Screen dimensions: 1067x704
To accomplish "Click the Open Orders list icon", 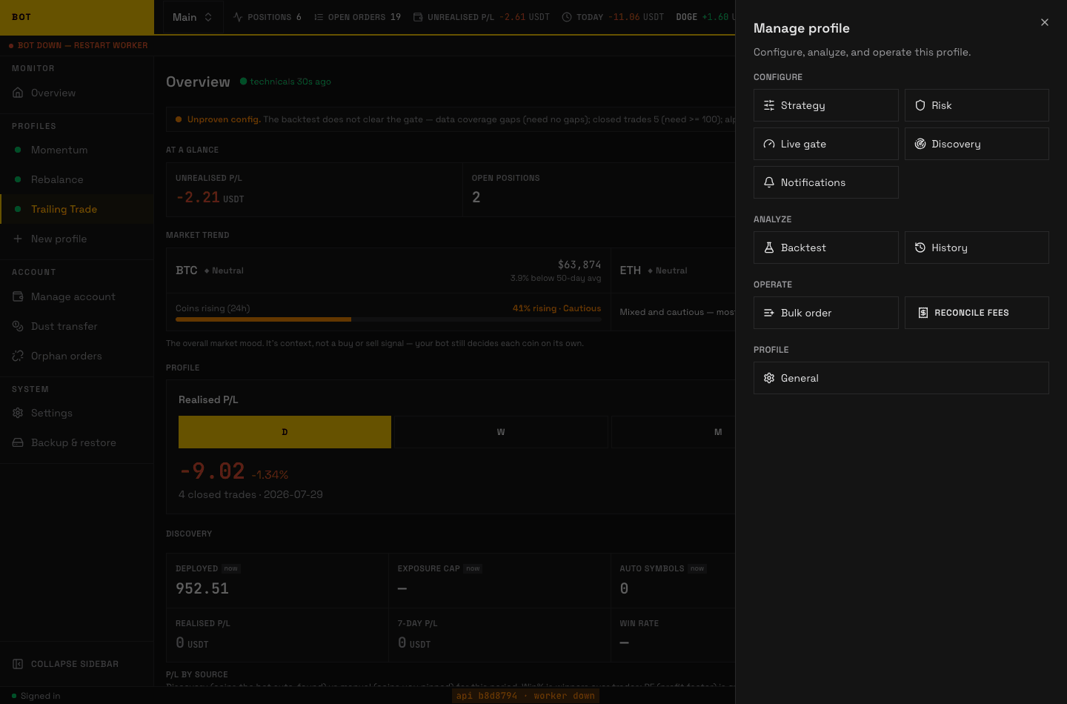I will [319, 17].
